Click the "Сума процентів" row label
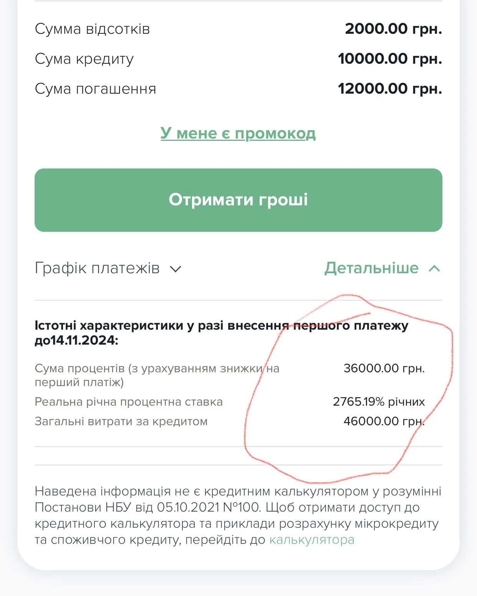Image resolution: width=477 pixels, height=596 pixels. pos(157,375)
